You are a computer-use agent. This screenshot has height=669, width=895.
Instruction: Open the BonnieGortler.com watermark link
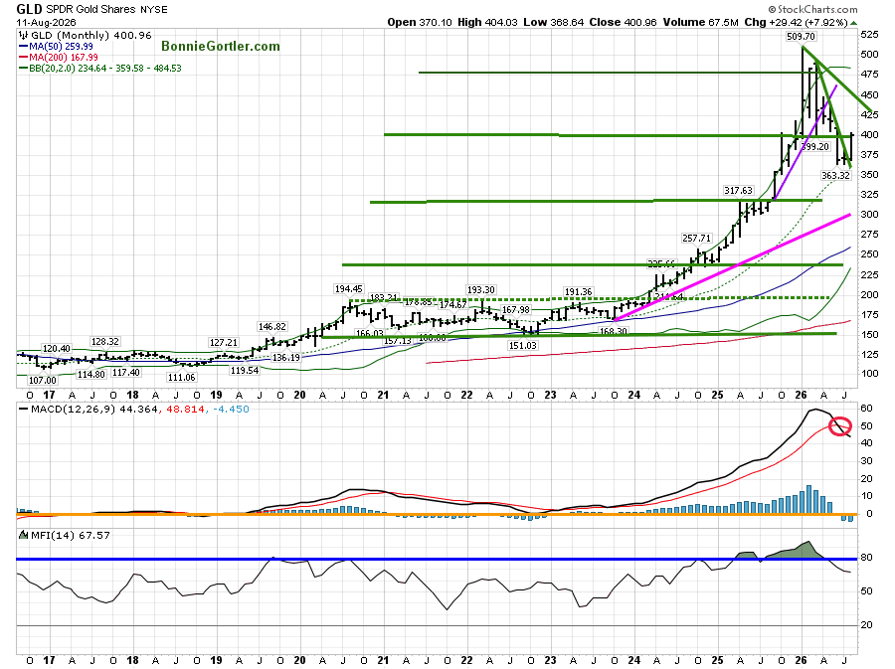[221, 46]
